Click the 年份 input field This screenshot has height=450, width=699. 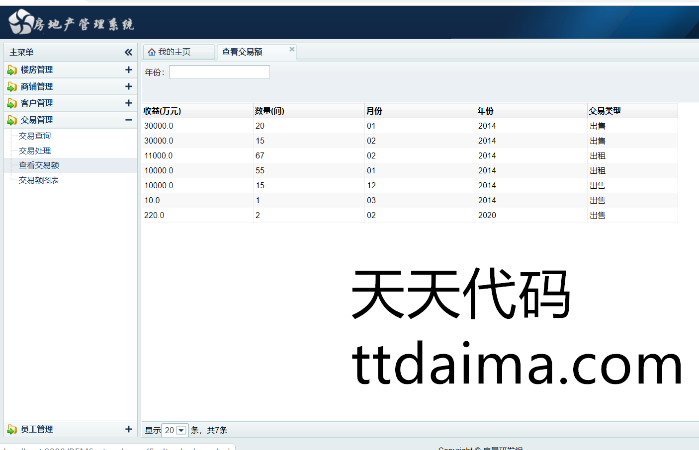click(x=219, y=72)
